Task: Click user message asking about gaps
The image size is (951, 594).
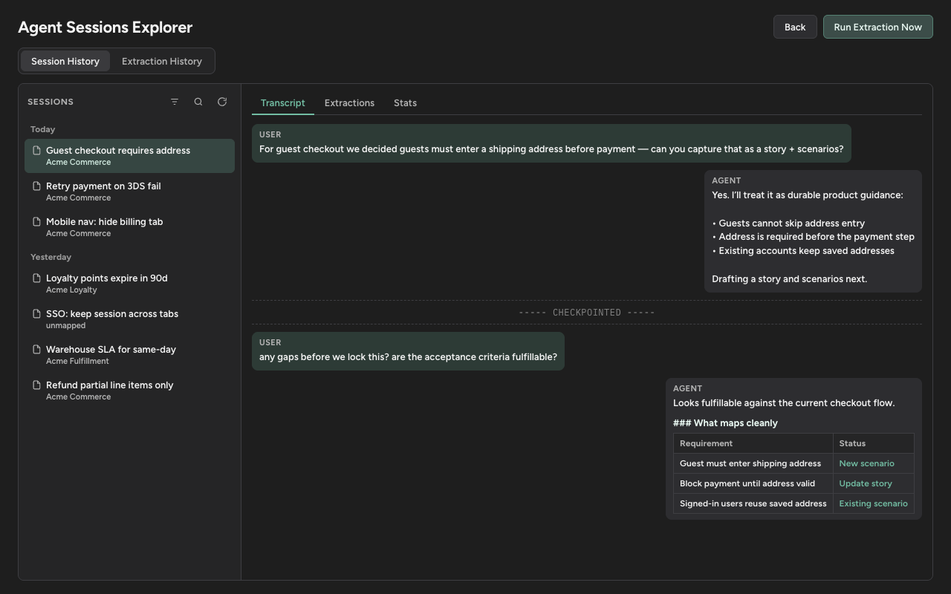Action: coord(408,350)
